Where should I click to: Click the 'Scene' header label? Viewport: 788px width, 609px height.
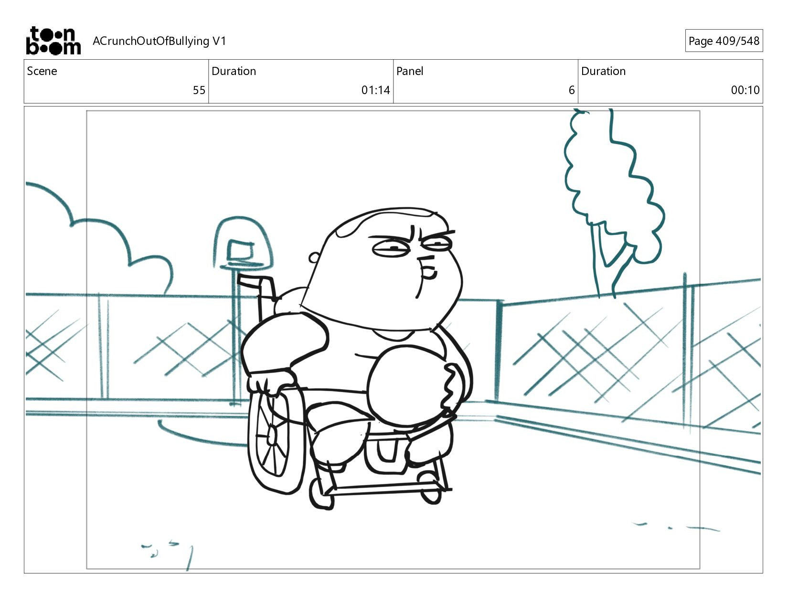pyautogui.click(x=42, y=71)
